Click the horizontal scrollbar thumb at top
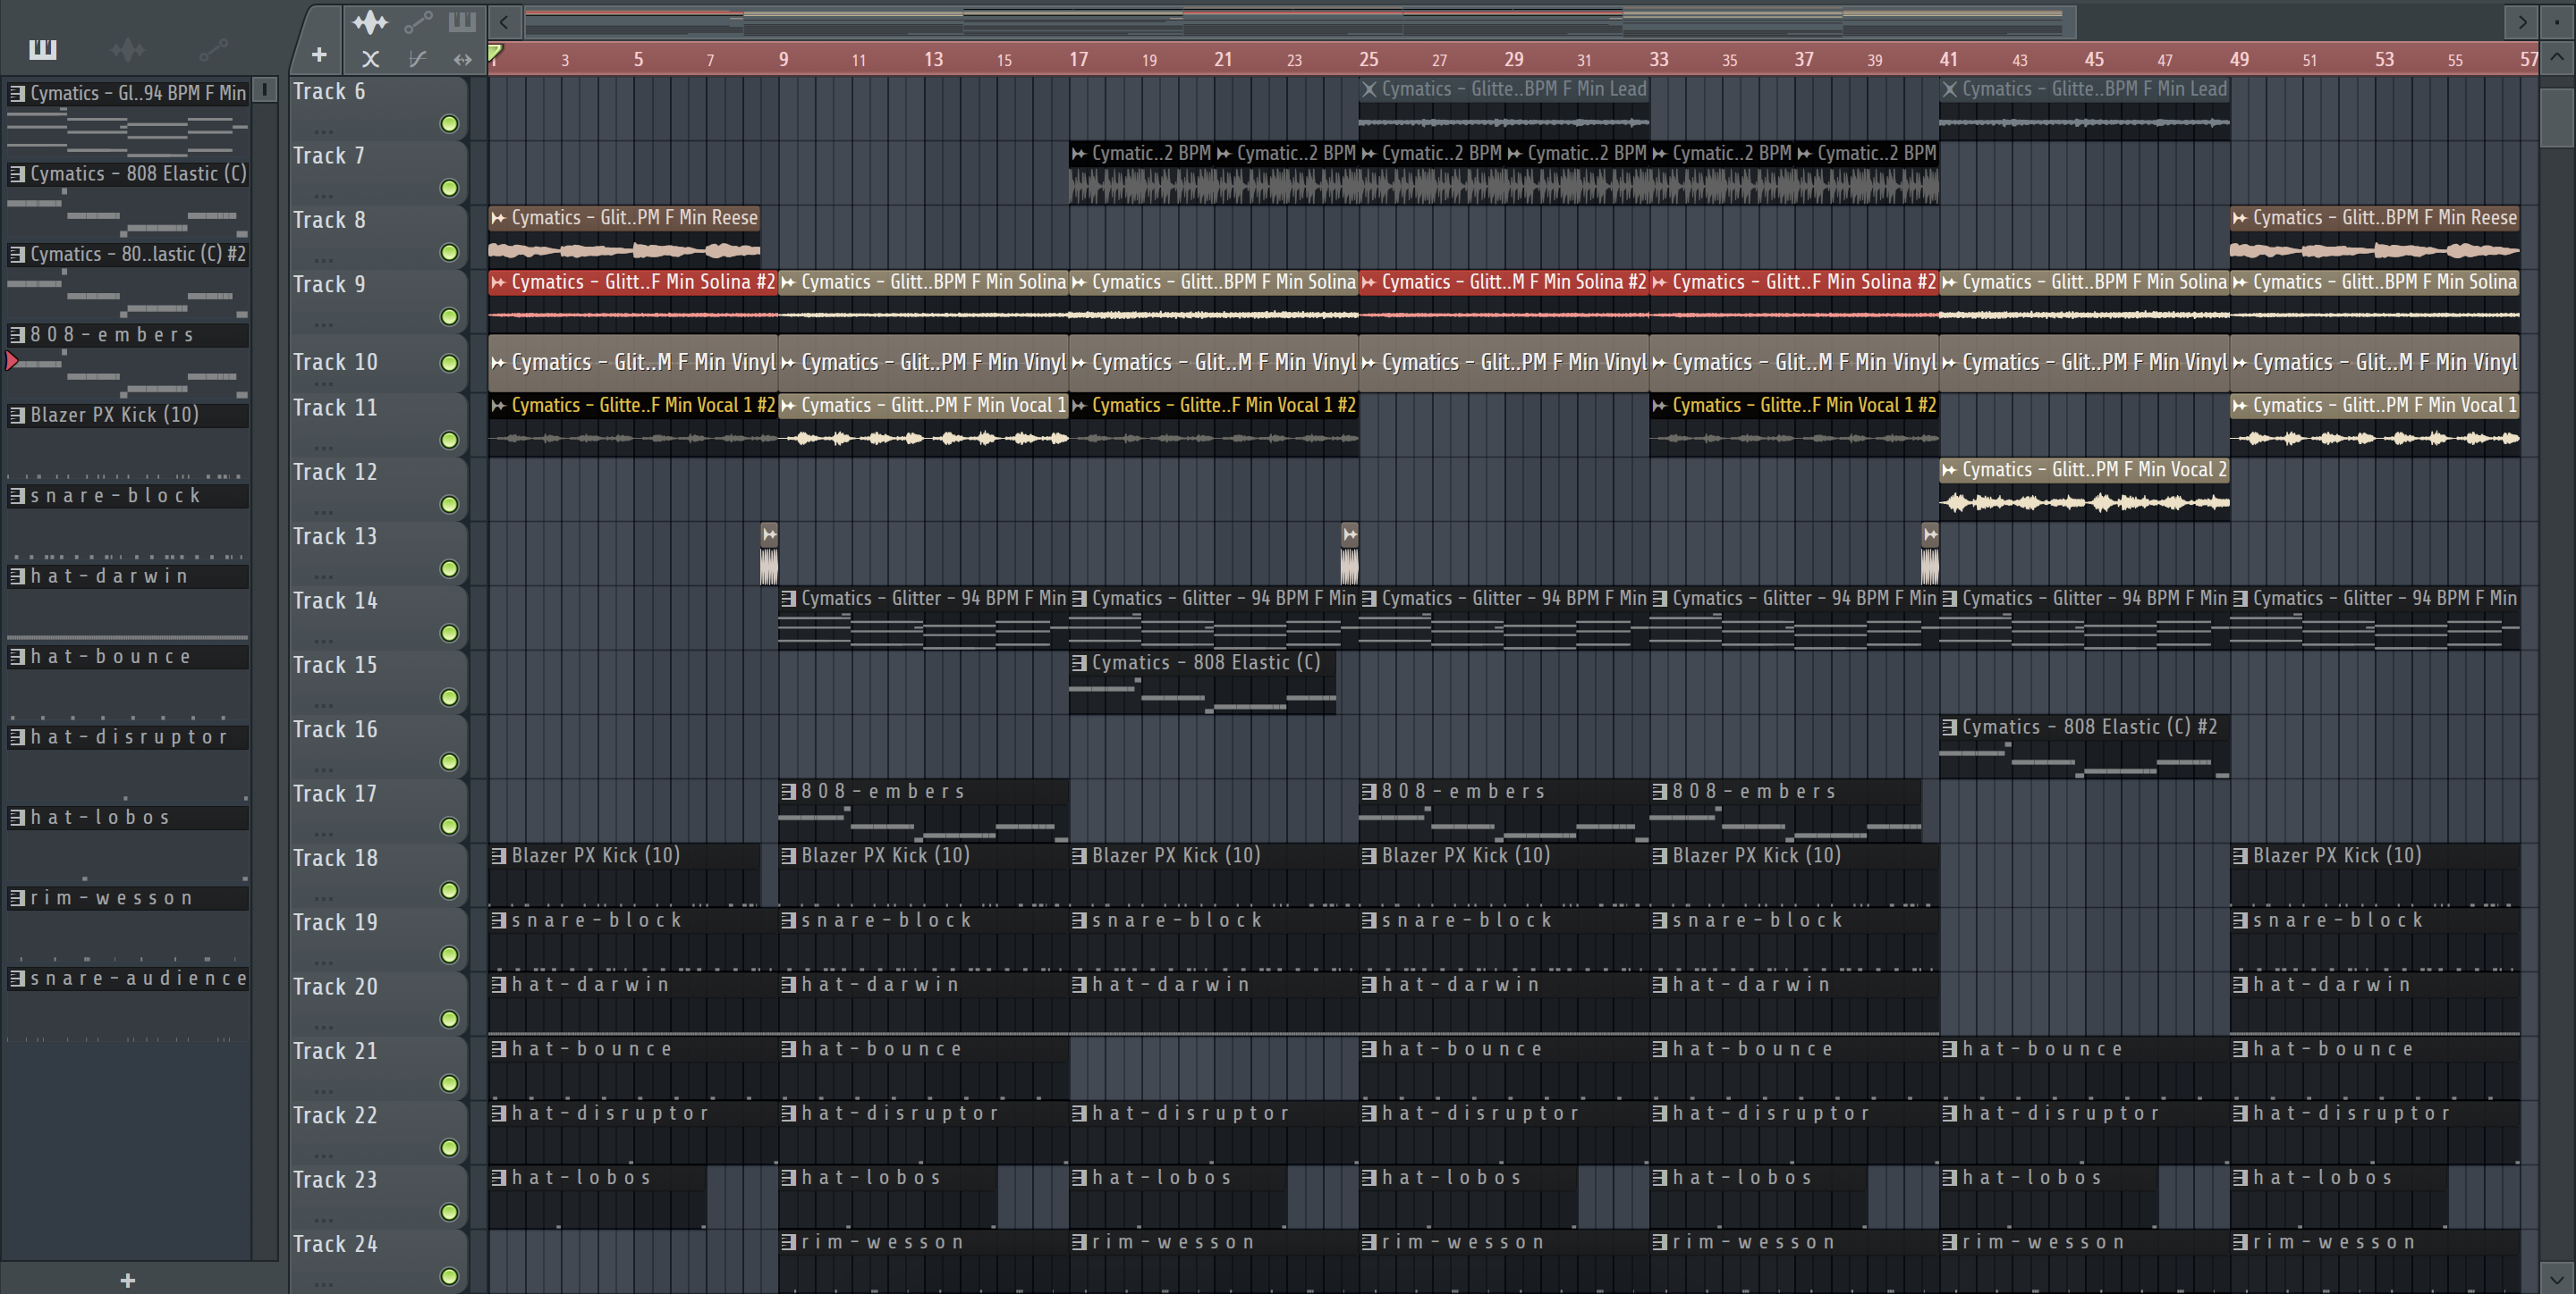The height and width of the screenshot is (1294, 2576). point(1300,21)
